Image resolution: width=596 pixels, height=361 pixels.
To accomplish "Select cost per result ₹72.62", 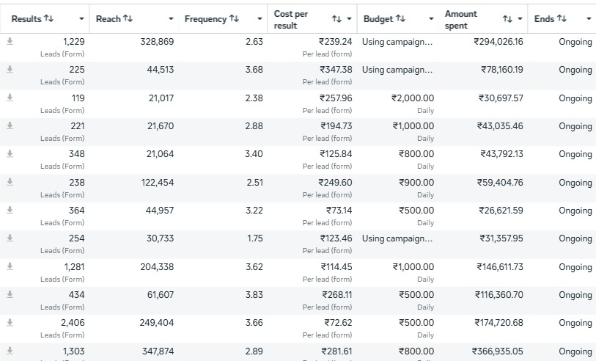I will tap(338, 323).
